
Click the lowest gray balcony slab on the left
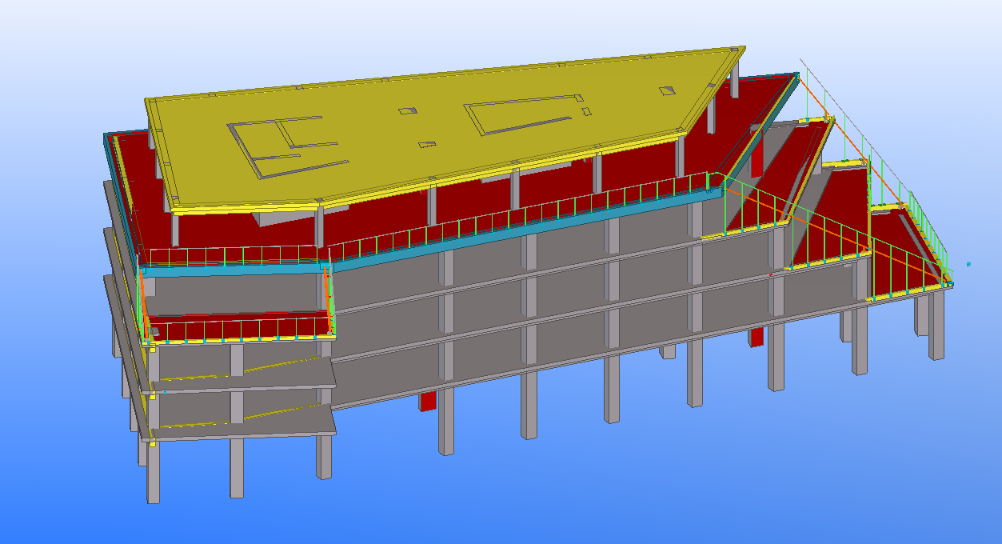pos(240,426)
